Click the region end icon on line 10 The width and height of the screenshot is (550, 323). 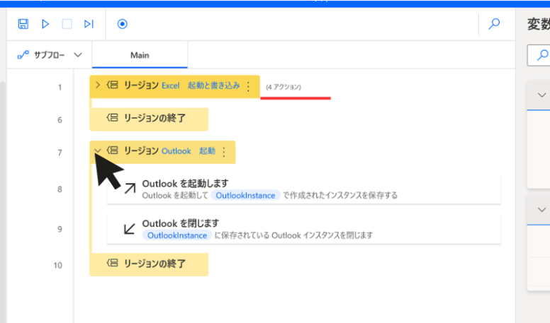112,263
